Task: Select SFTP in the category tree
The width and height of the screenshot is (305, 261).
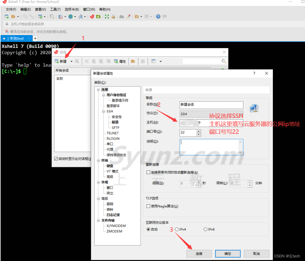Action: (x=115, y=128)
